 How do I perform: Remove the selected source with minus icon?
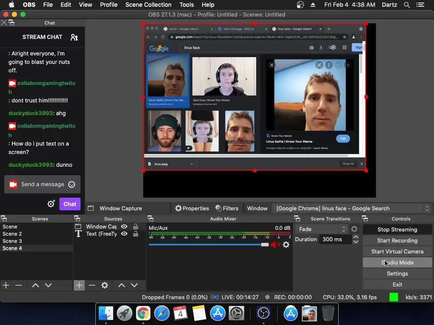point(92,285)
